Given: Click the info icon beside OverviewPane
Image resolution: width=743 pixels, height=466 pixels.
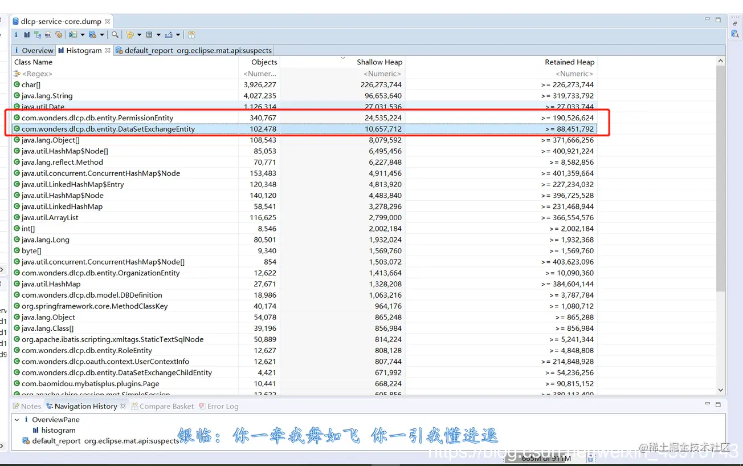Looking at the screenshot, I should coord(26,420).
